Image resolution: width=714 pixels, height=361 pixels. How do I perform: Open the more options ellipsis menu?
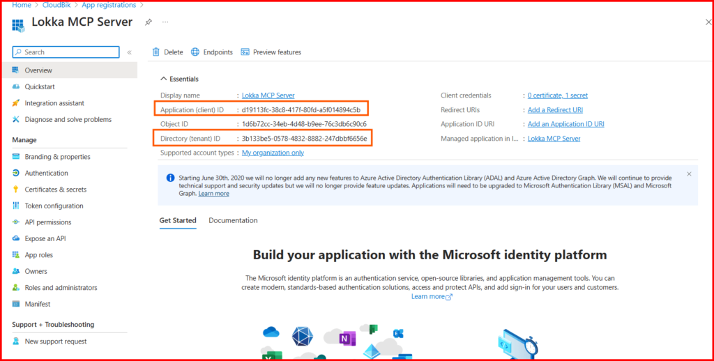point(165,22)
